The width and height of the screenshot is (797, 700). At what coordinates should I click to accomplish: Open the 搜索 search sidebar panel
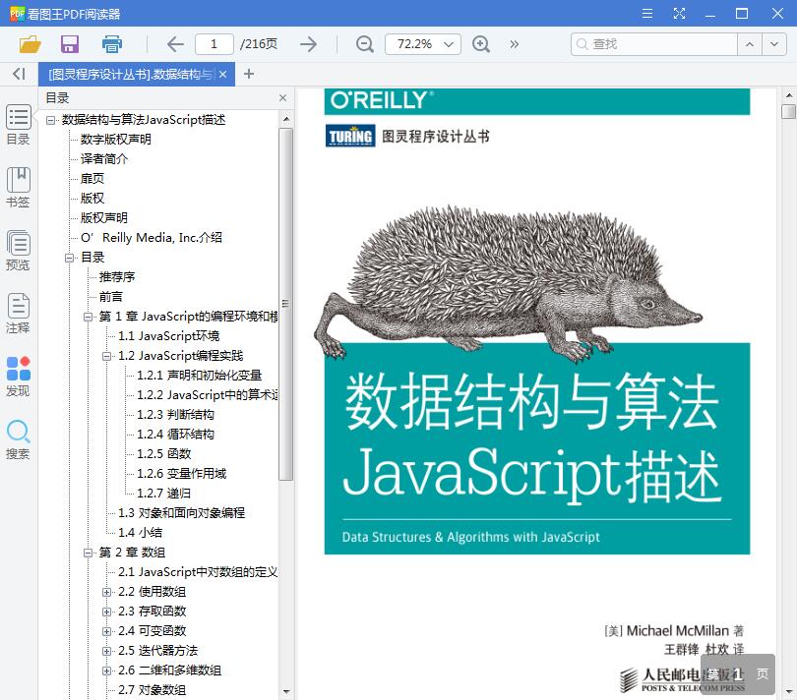(x=18, y=439)
